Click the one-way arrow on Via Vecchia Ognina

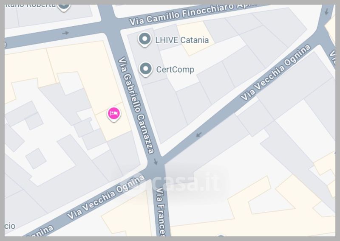click(198, 135)
